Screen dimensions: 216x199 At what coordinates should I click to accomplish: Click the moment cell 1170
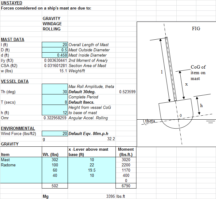tap(126, 170)
